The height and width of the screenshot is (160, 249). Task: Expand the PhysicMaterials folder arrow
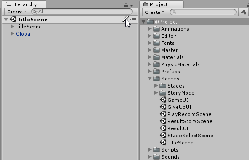pyautogui.click(x=149, y=64)
